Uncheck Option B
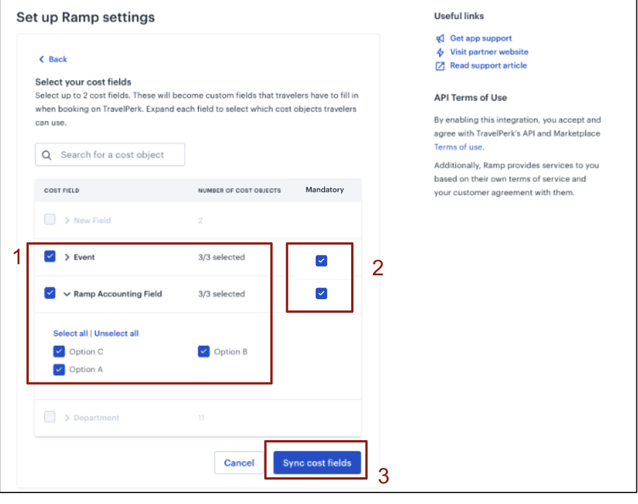Screen dimensions: 638x504 204,351
